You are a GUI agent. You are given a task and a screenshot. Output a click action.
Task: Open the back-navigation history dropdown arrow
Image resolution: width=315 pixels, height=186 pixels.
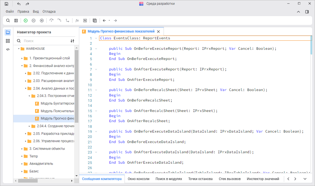(x=109, y=20)
